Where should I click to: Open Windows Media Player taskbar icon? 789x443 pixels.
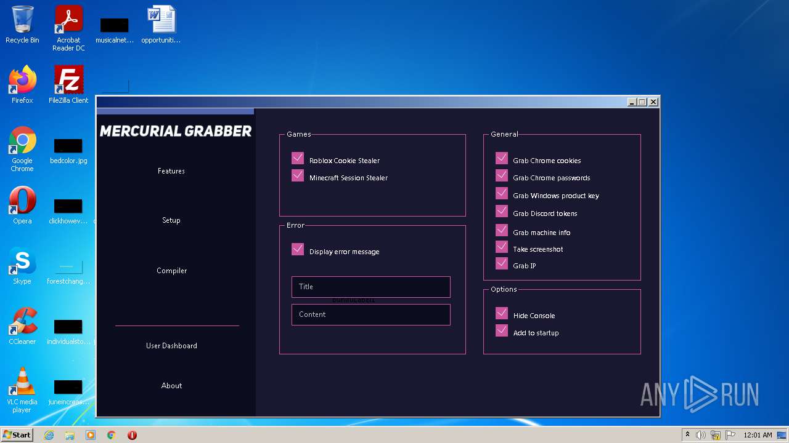91,435
